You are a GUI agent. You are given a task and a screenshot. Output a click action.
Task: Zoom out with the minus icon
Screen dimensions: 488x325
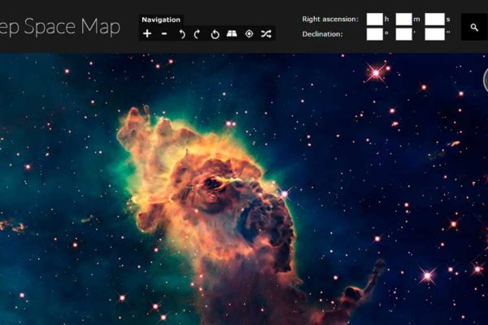(x=164, y=33)
